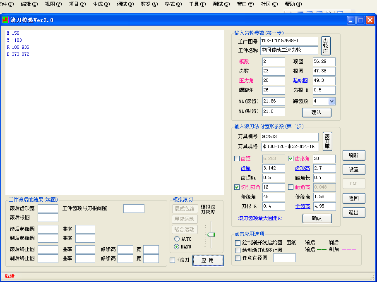Click the 齿根 R input field
This screenshot has height=282, width=377.
click(324, 90)
